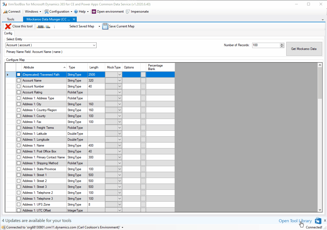Click the grid scrollbar up arrow
The width and height of the screenshot is (327, 230).
click(x=320, y=65)
